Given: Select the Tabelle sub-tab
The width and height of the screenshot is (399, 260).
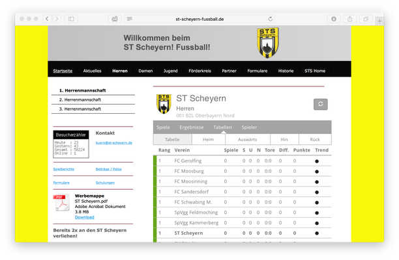Looking at the screenshot, I should pyautogui.click(x=172, y=140).
